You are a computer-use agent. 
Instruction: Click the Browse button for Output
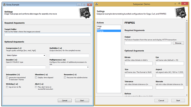(x=178, y=43)
